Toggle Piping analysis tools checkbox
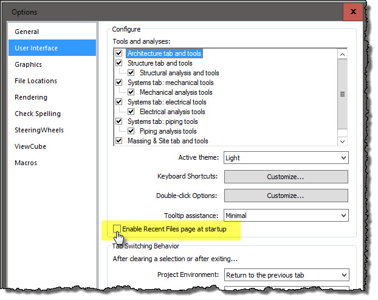This screenshot has width=378, height=300. pos(131,131)
